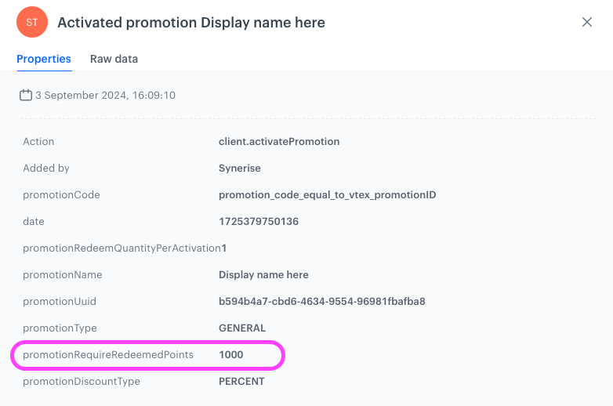Click the timestamp 3 September 2024, 16:09:10
Image resolution: width=613 pixels, height=406 pixels.
point(105,96)
